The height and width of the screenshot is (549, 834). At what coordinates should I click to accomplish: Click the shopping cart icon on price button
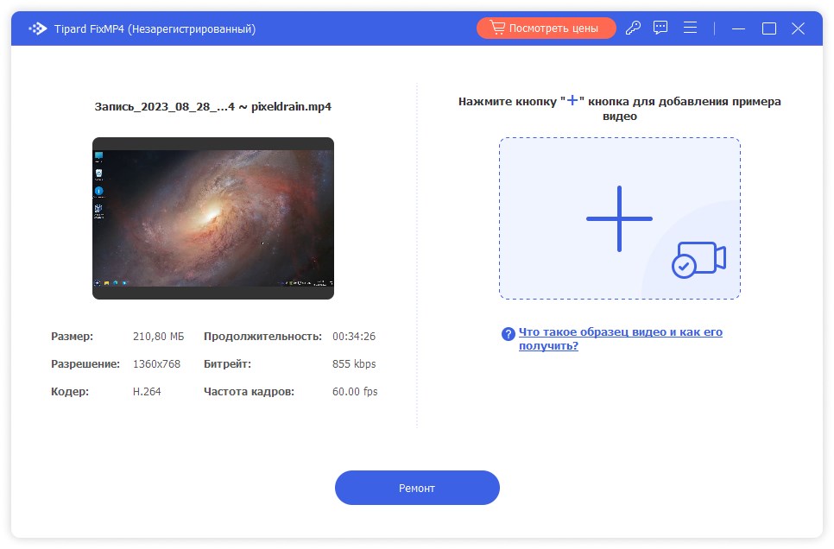pyautogui.click(x=498, y=27)
